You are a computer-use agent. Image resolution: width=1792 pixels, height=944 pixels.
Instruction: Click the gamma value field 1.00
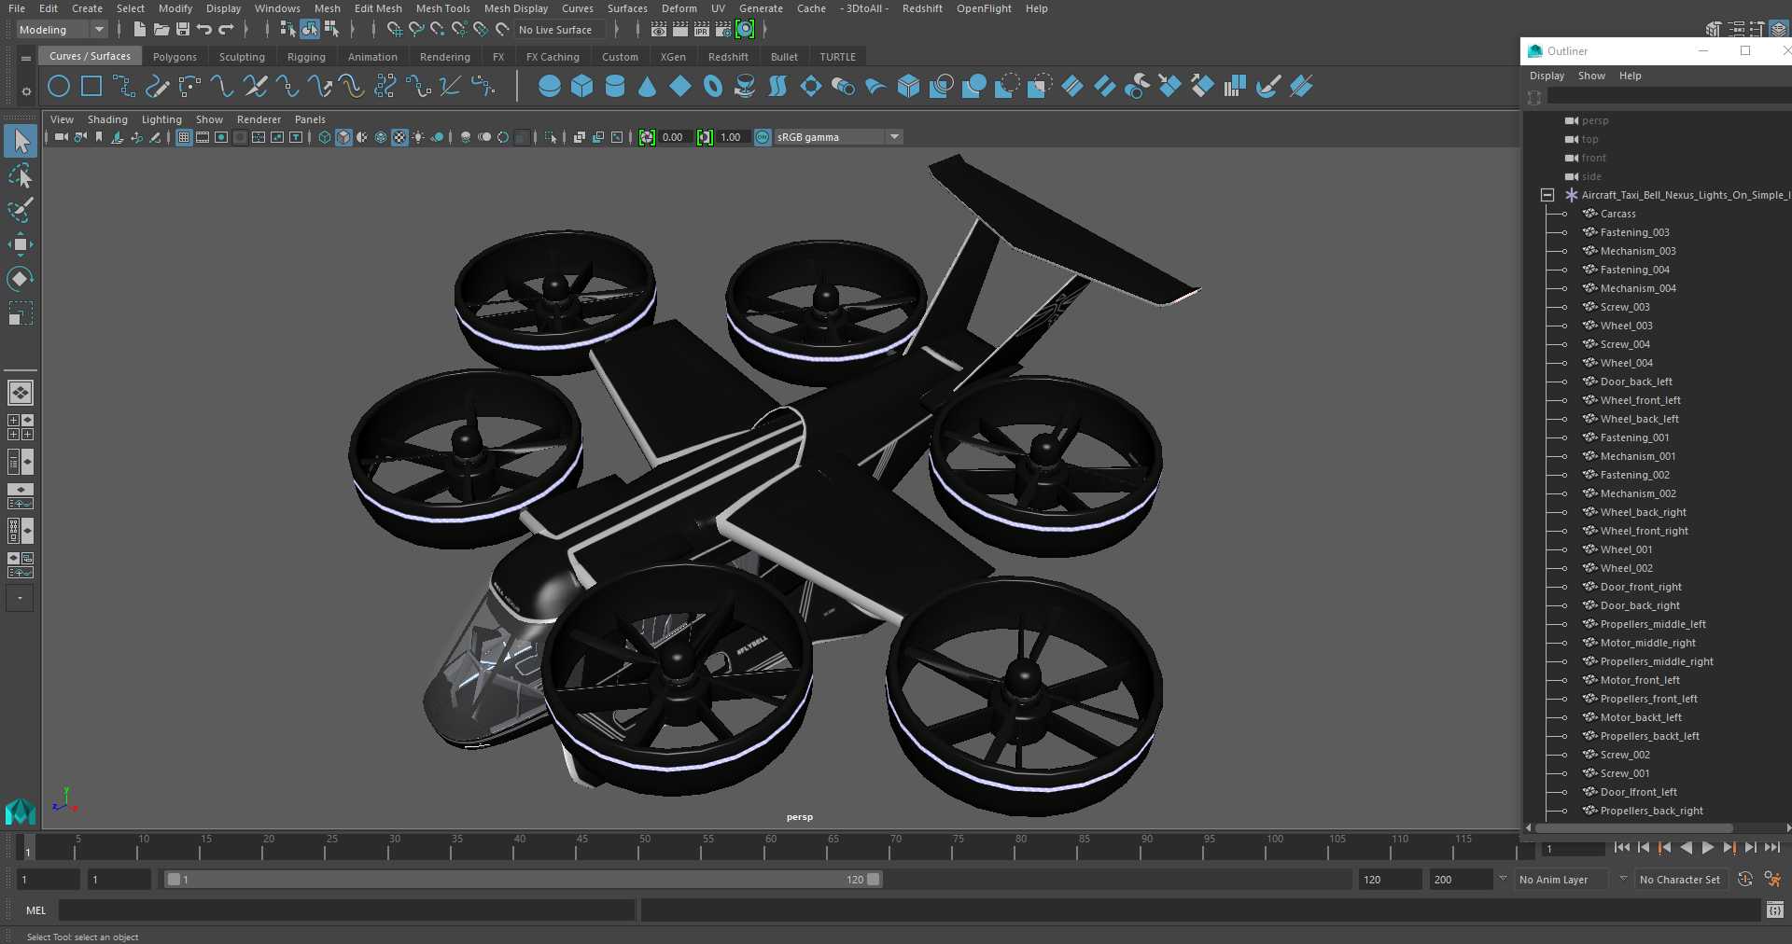(731, 137)
